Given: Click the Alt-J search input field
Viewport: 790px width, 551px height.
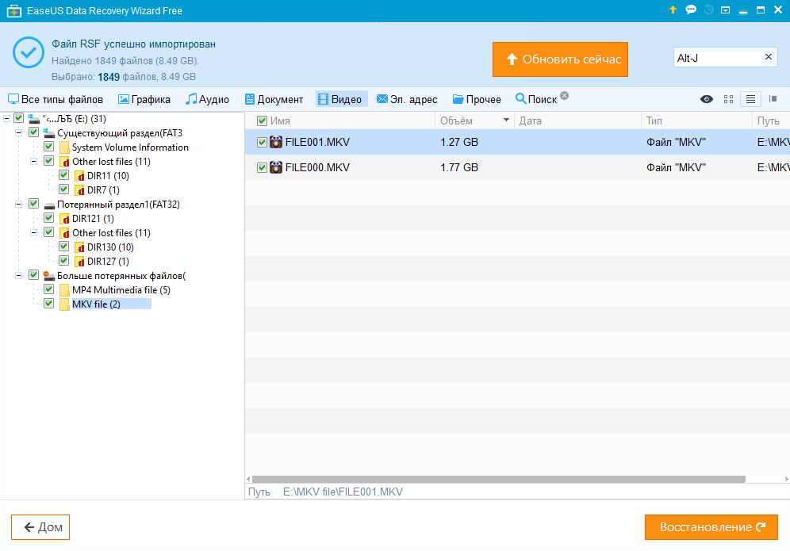Looking at the screenshot, I should click(x=718, y=58).
